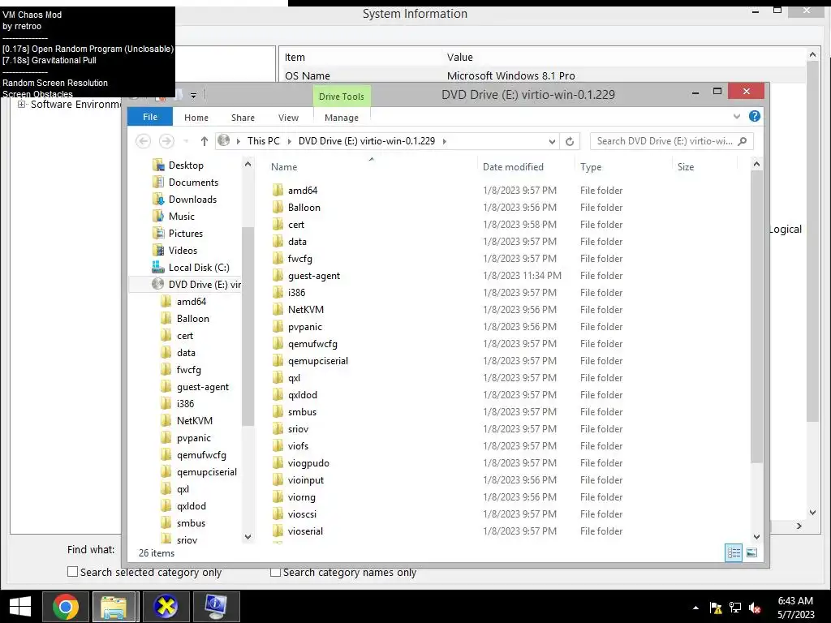Click This PC in address breadcrumb
831x623 pixels.
(x=264, y=141)
